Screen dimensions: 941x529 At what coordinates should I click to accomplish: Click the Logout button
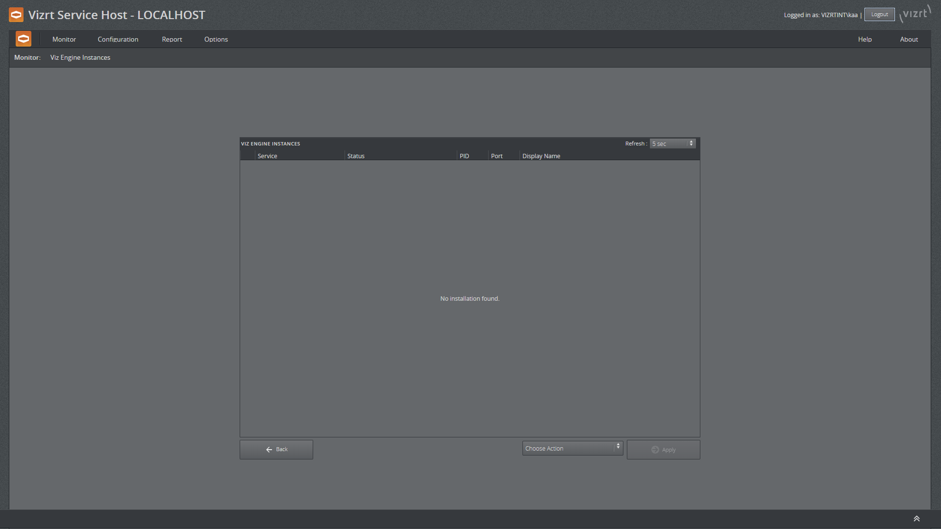tap(879, 14)
